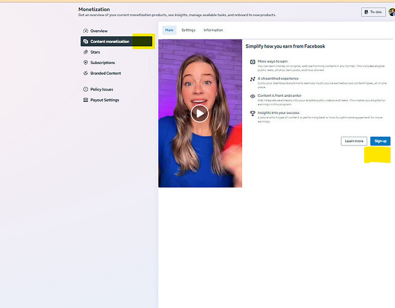Switch to the Settings tab

coord(189,30)
